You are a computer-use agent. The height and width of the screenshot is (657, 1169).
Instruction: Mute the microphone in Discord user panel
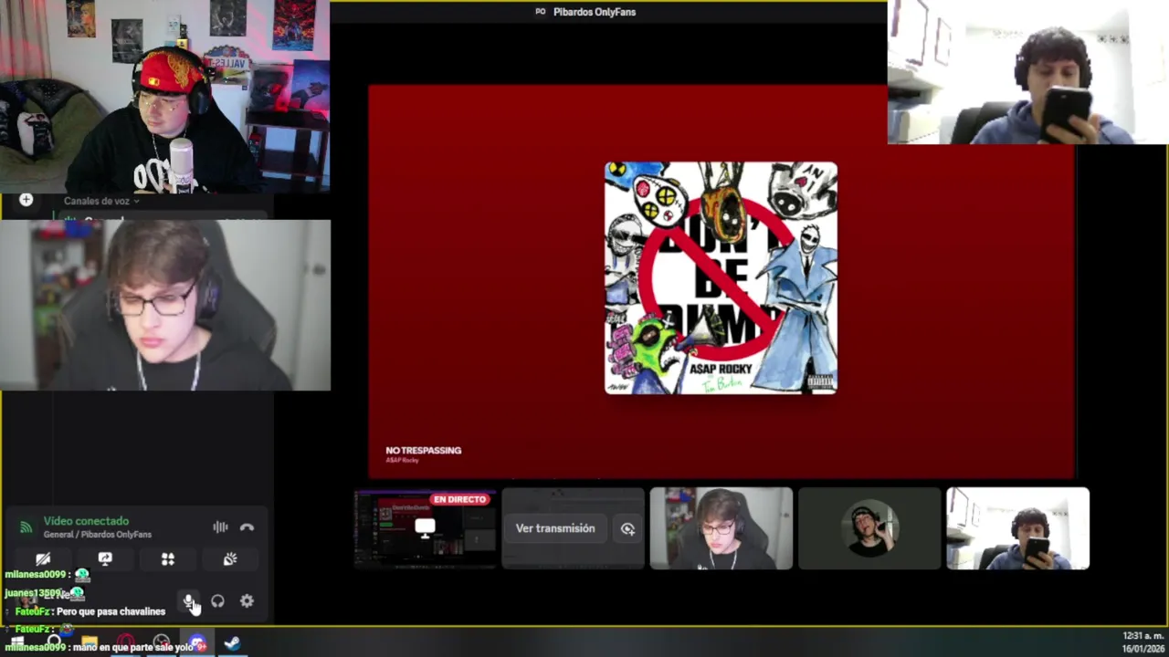pyautogui.click(x=189, y=600)
